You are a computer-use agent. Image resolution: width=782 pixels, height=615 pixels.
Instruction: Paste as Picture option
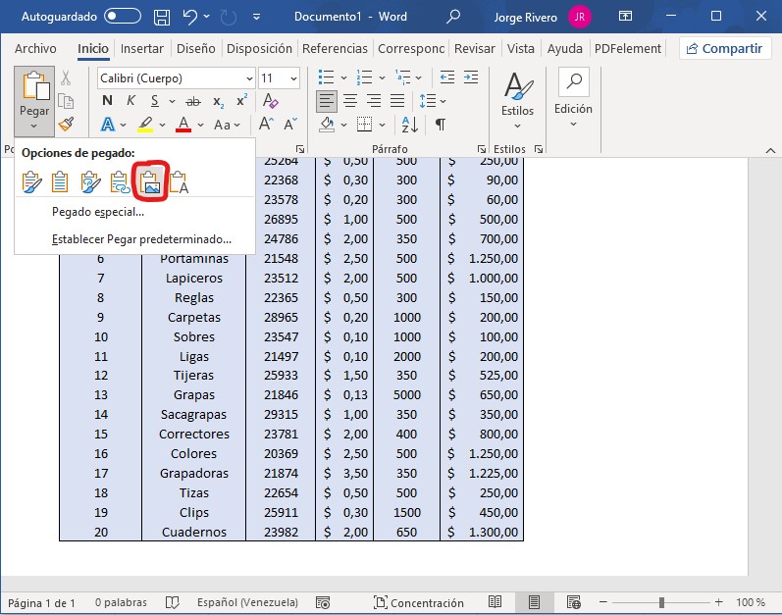coord(151,181)
